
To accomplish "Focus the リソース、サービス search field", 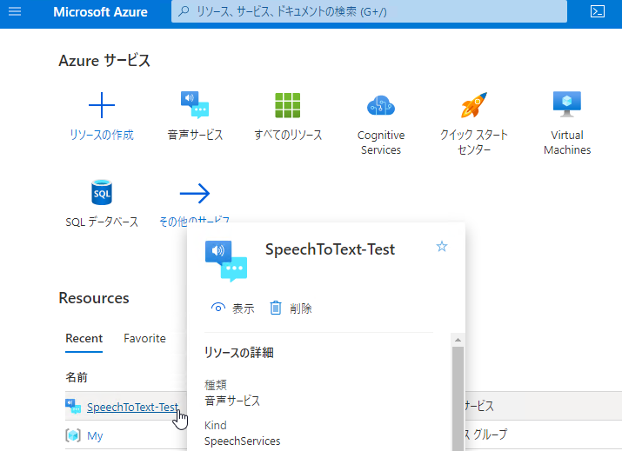I will (x=369, y=11).
